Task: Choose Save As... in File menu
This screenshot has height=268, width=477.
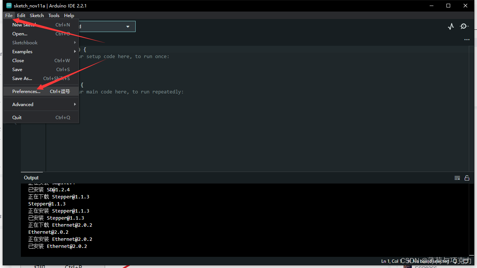Action: click(41, 78)
